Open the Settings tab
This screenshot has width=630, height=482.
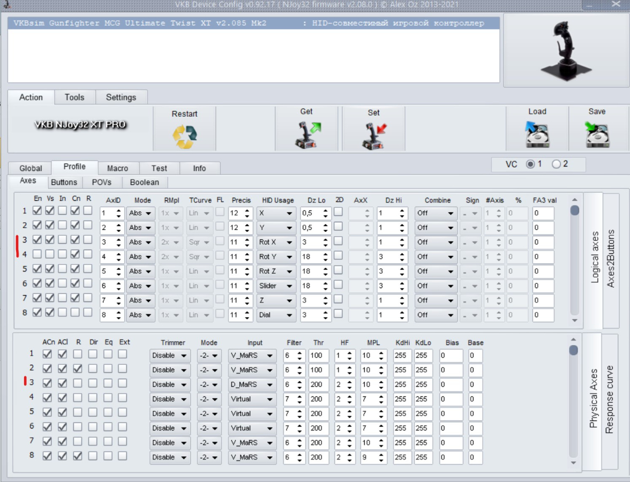pos(121,97)
